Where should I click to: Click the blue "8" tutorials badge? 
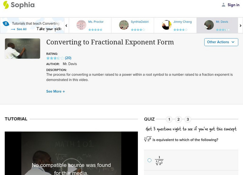point(5,23)
